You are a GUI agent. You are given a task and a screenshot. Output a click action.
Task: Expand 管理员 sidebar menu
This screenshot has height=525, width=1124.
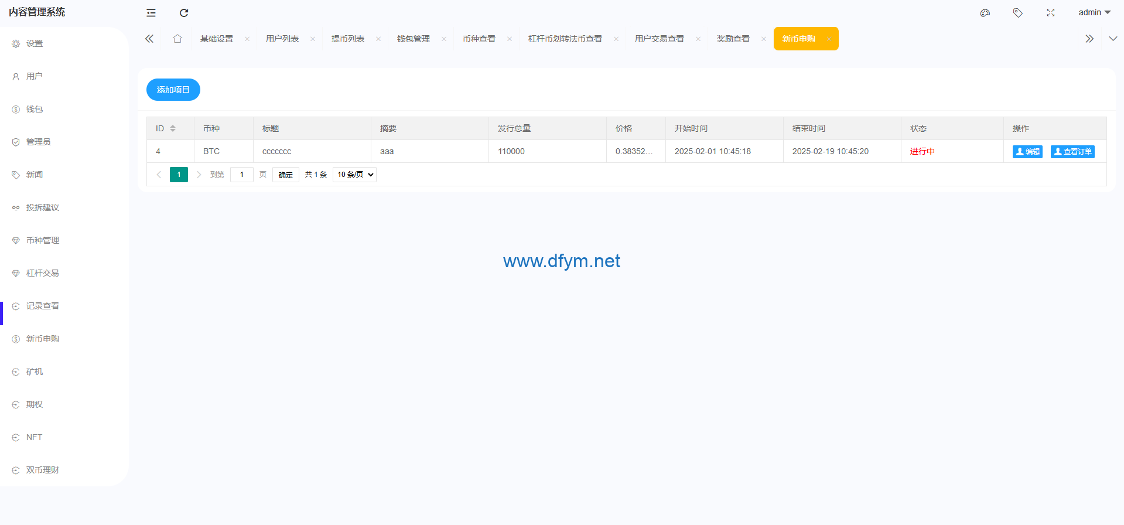click(x=64, y=142)
